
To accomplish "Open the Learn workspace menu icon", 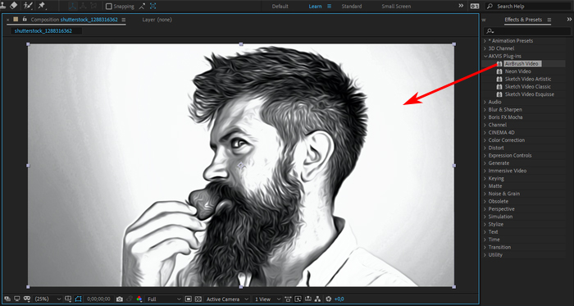I will pyautogui.click(x=329, y=7).
